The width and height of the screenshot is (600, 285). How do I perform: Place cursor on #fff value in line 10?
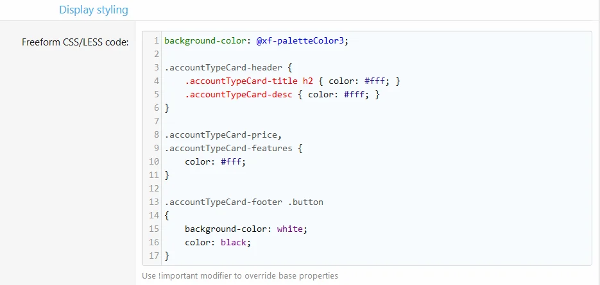(232, 161)
